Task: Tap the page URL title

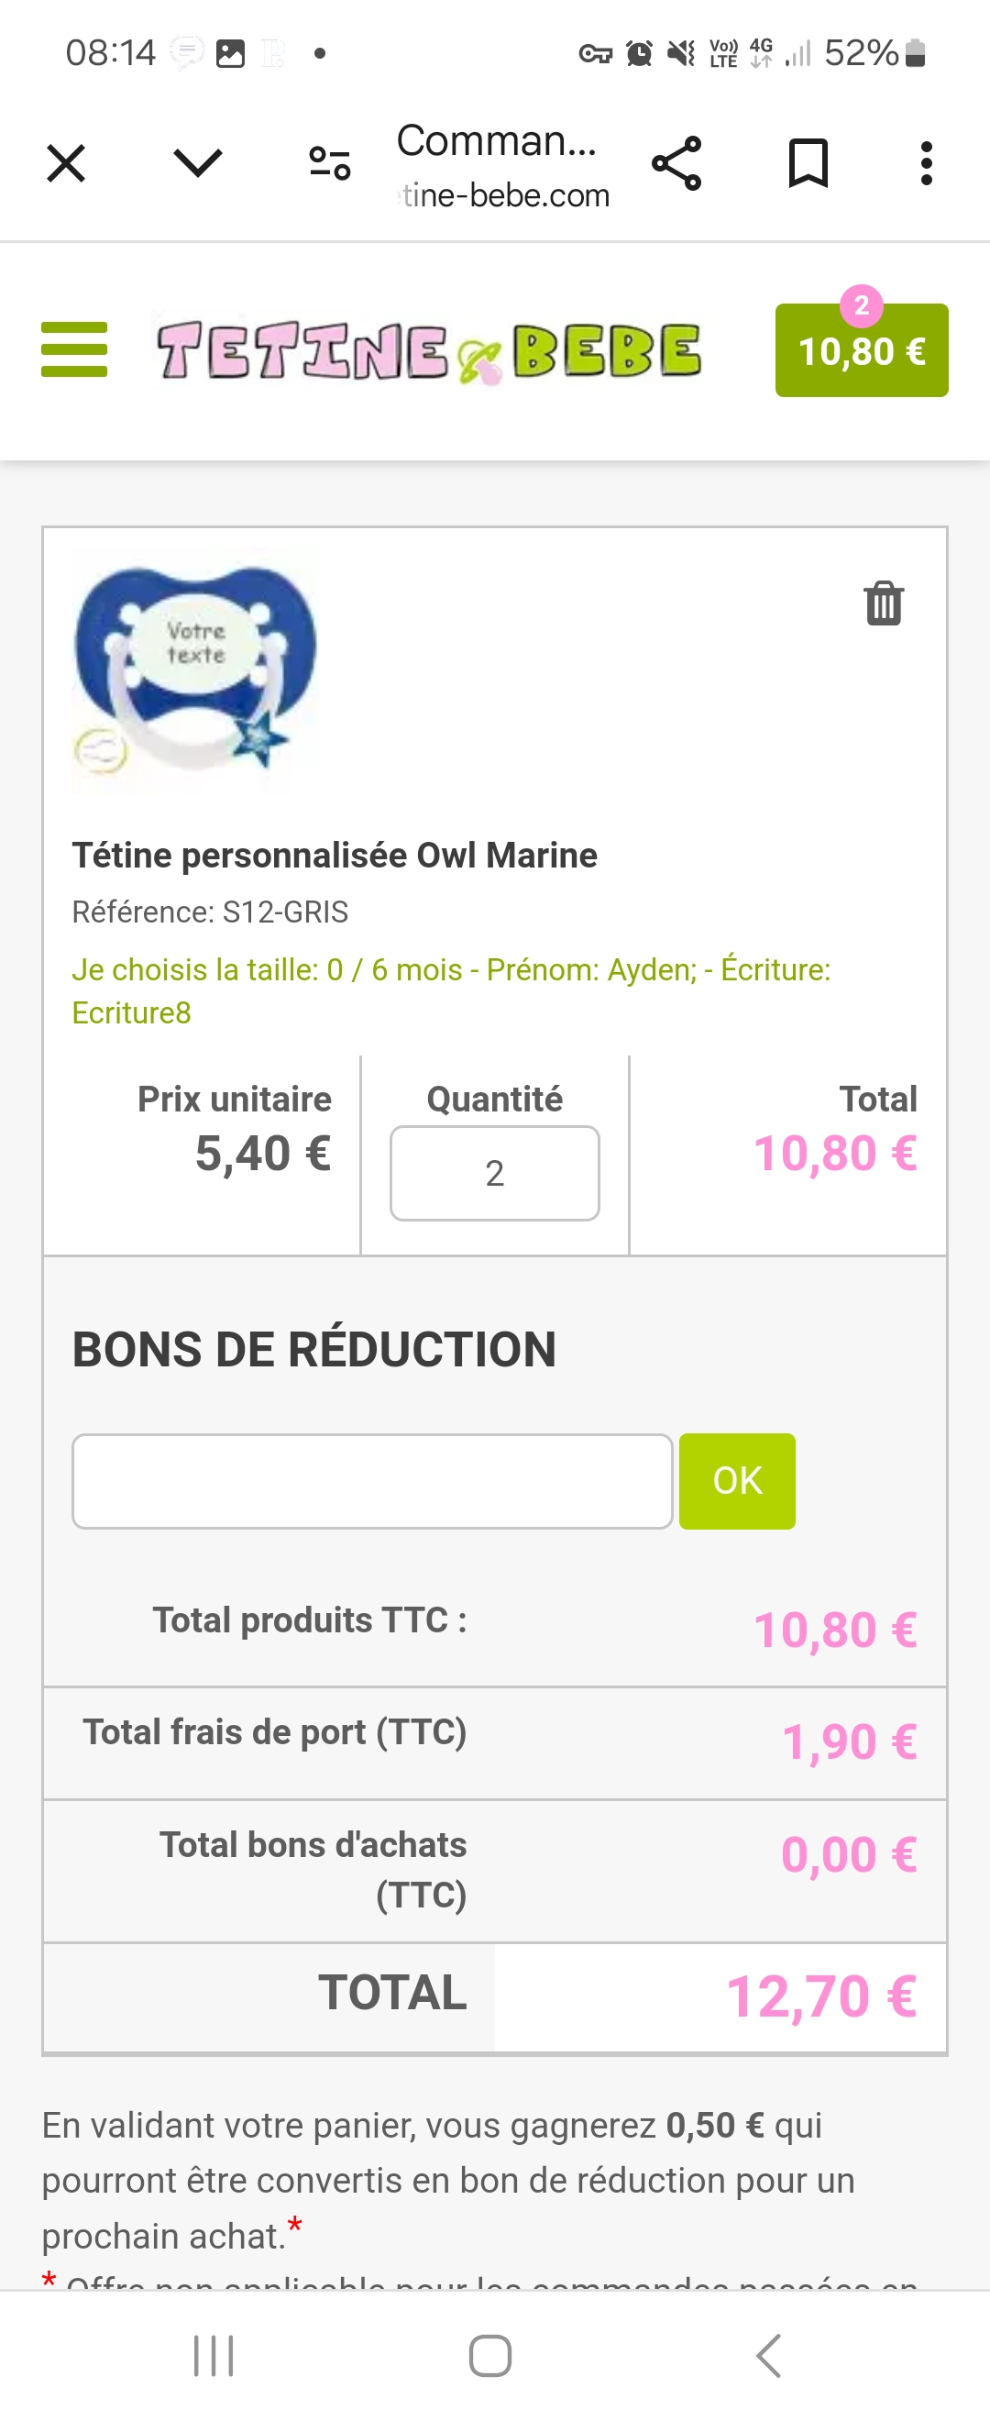Action: click(x=501, y=165)
